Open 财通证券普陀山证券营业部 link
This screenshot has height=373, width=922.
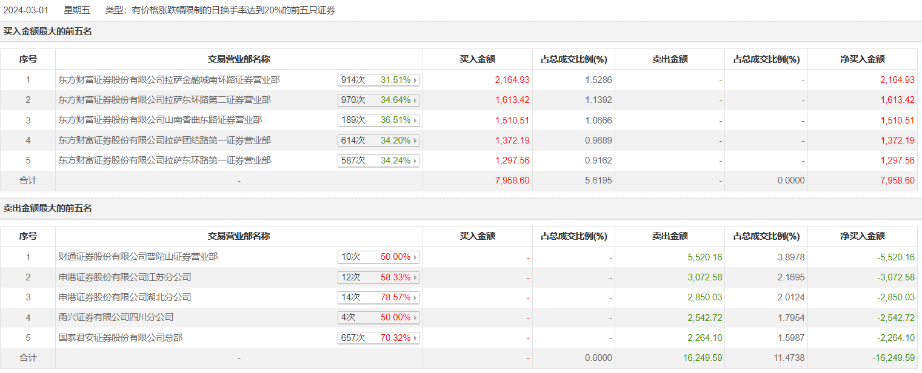pos(138,257)
